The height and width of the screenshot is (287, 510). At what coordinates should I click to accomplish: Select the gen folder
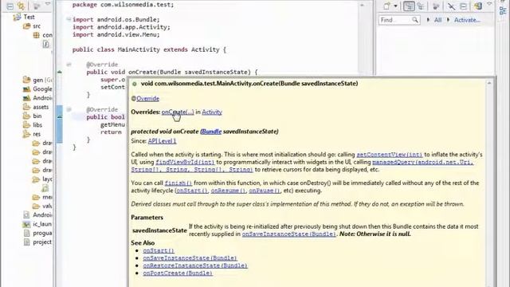37,80
